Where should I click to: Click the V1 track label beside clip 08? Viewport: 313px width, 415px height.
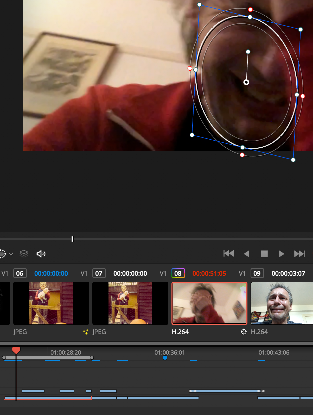point(163,273)
